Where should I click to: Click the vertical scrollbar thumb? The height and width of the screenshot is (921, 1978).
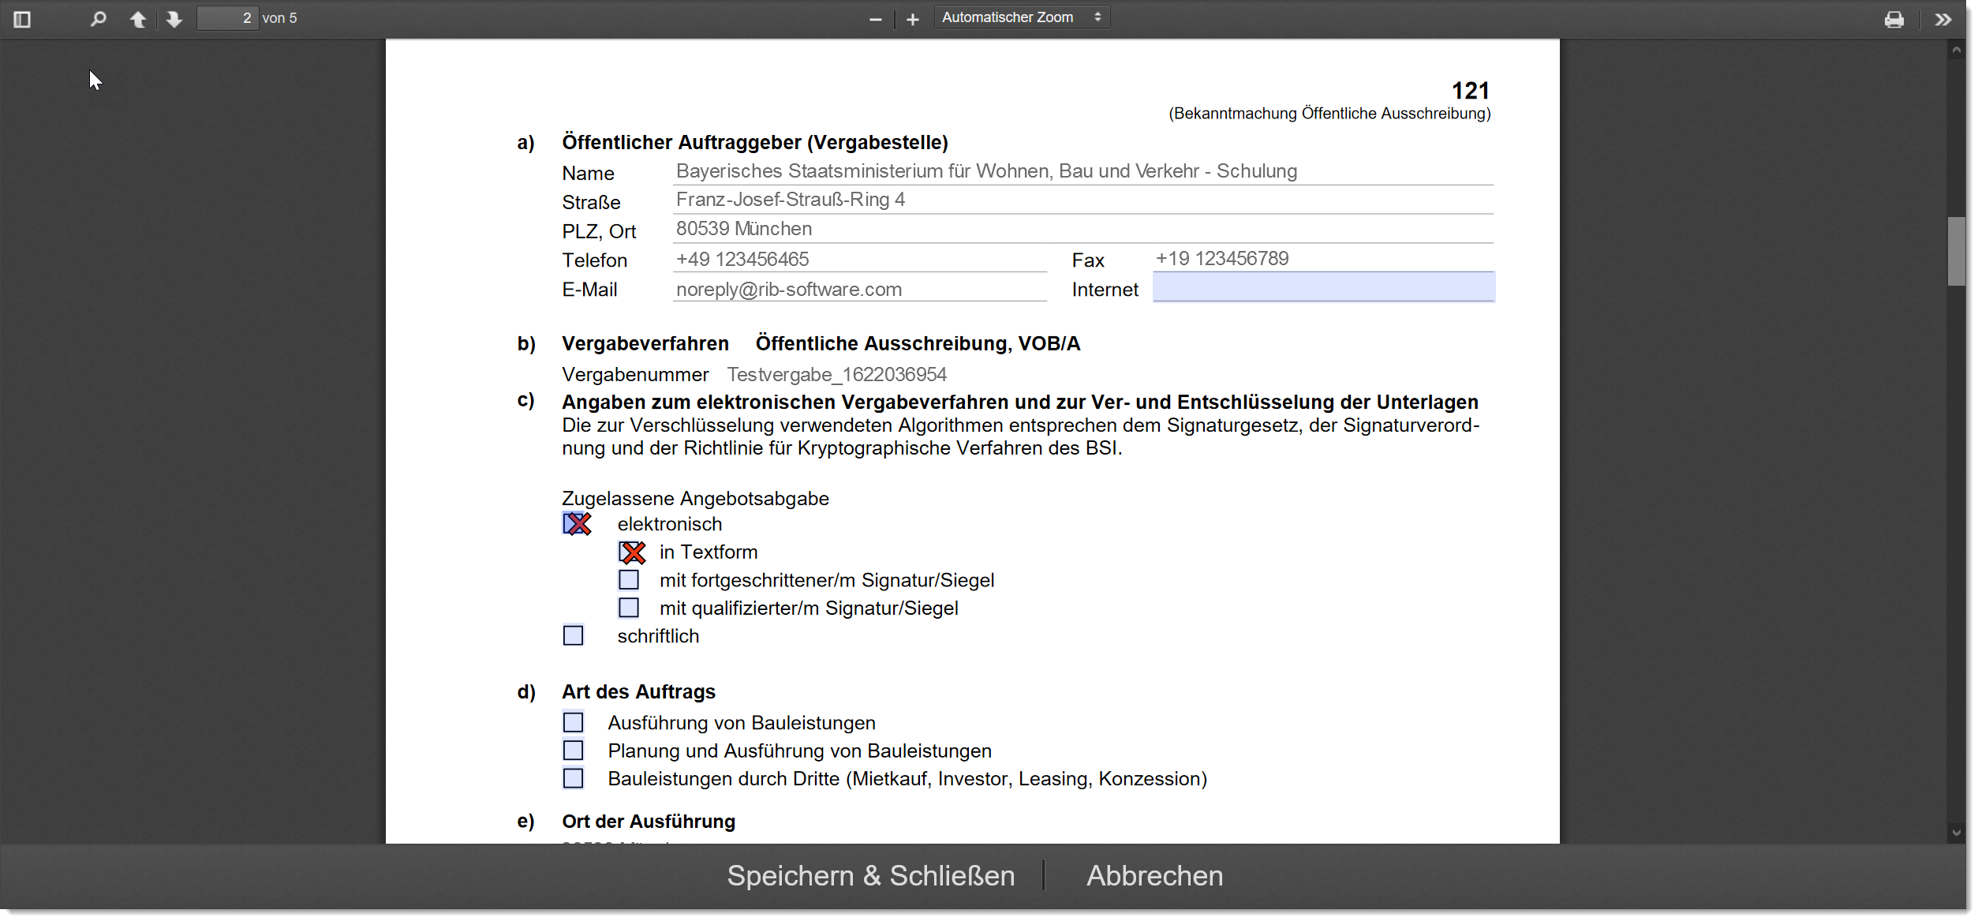(1956, 251)
